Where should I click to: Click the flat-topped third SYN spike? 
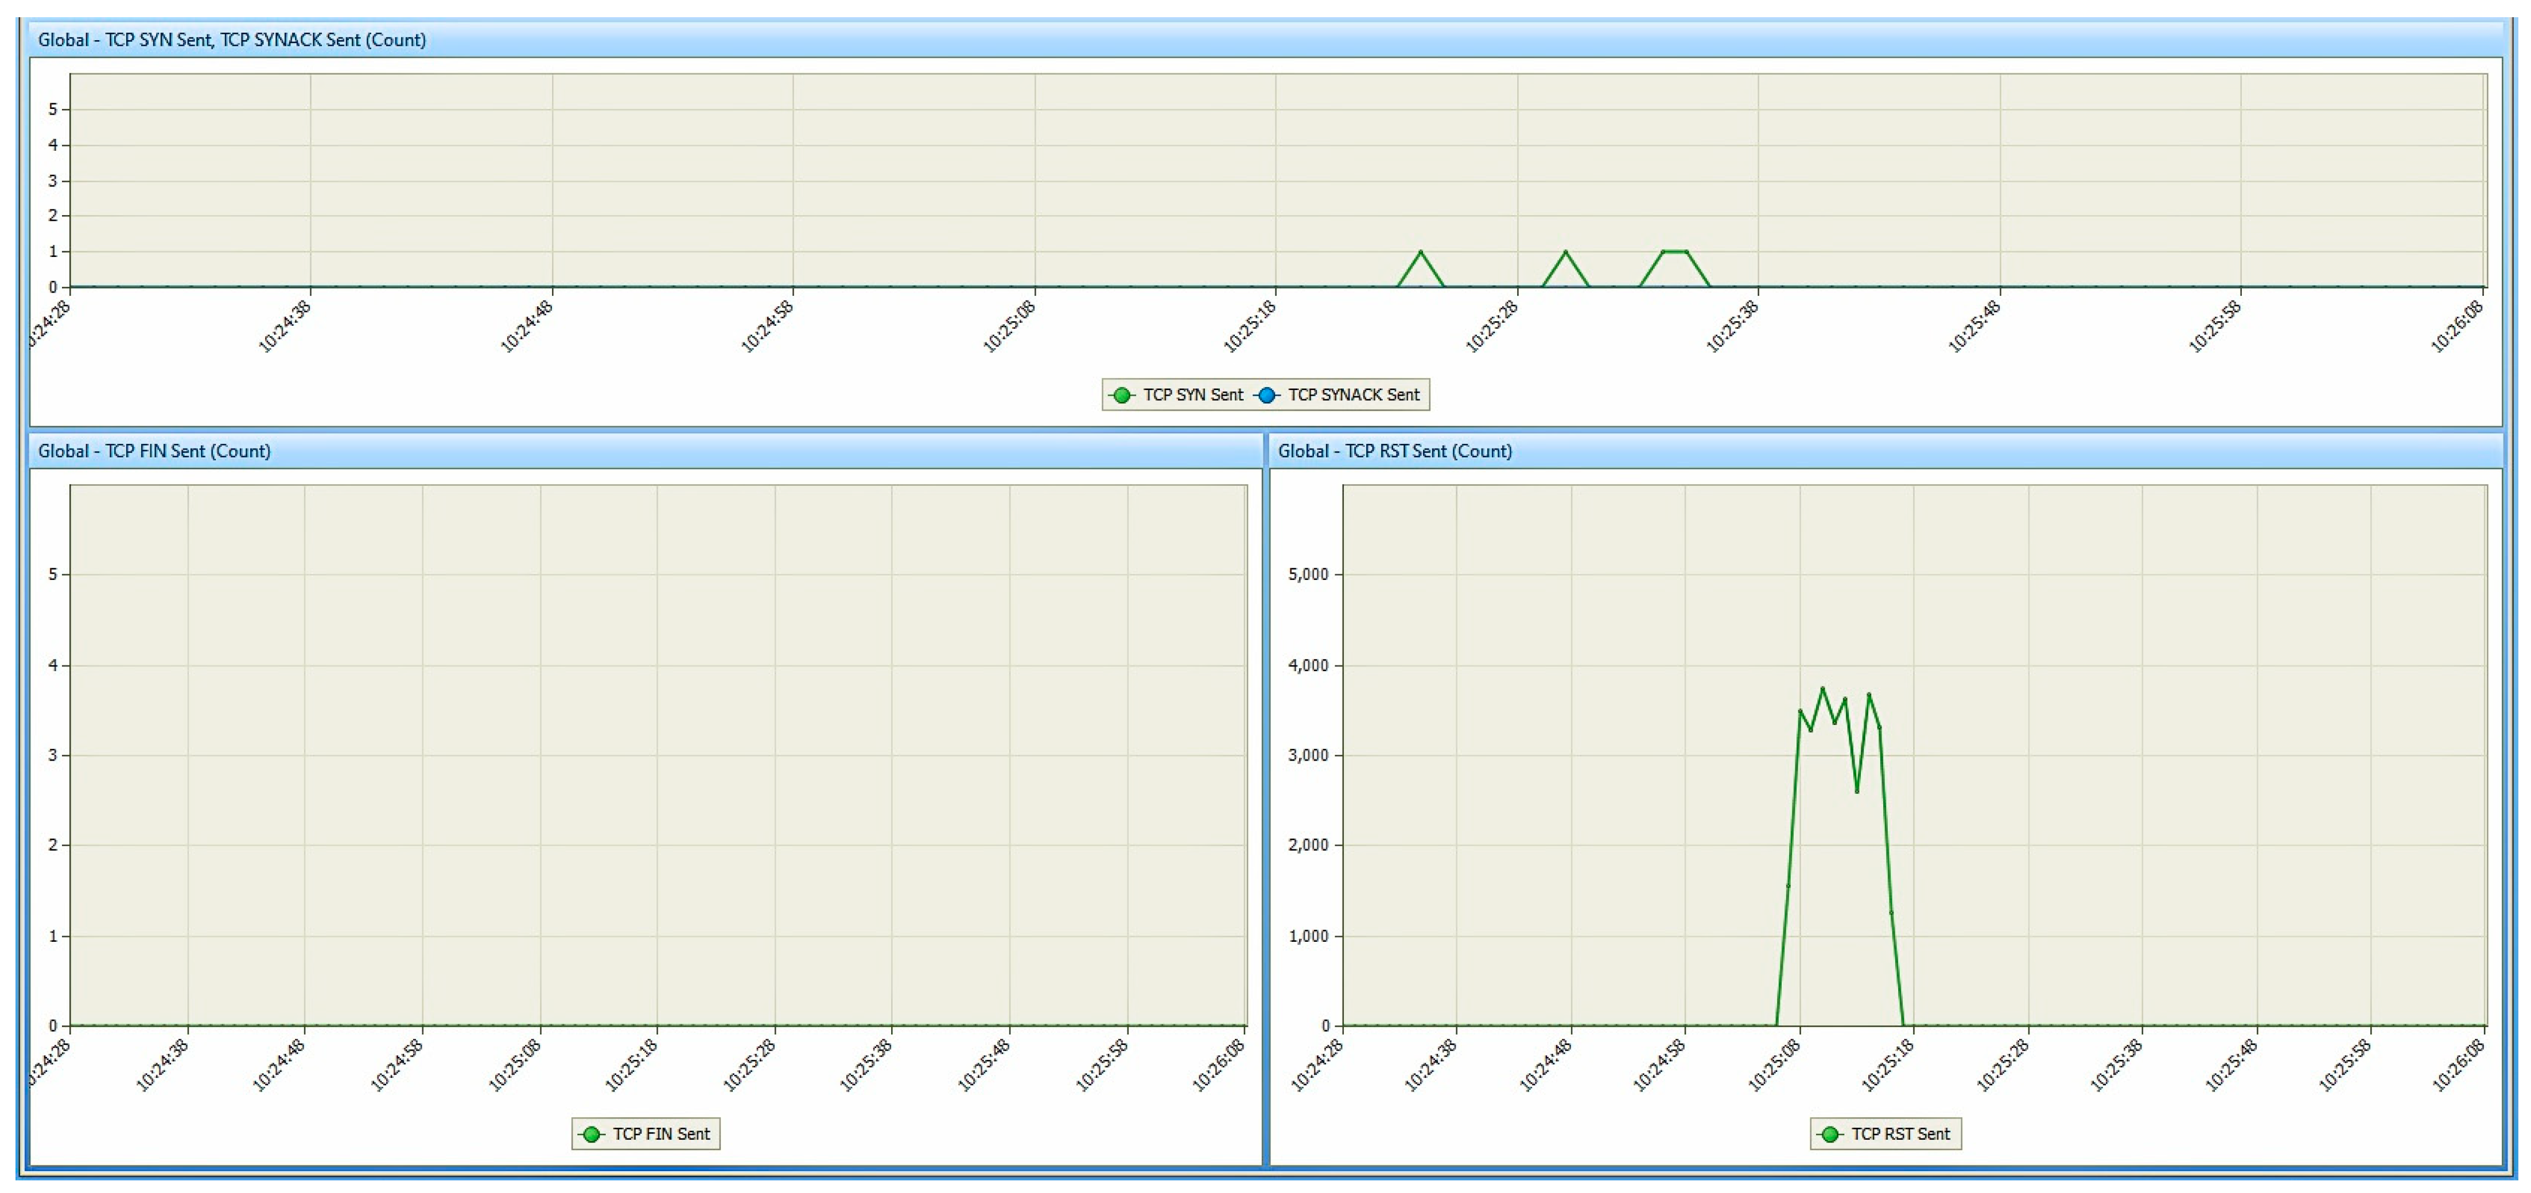1674,252
